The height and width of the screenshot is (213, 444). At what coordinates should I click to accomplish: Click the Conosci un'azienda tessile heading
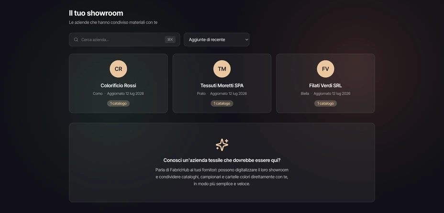coord(222,160)
